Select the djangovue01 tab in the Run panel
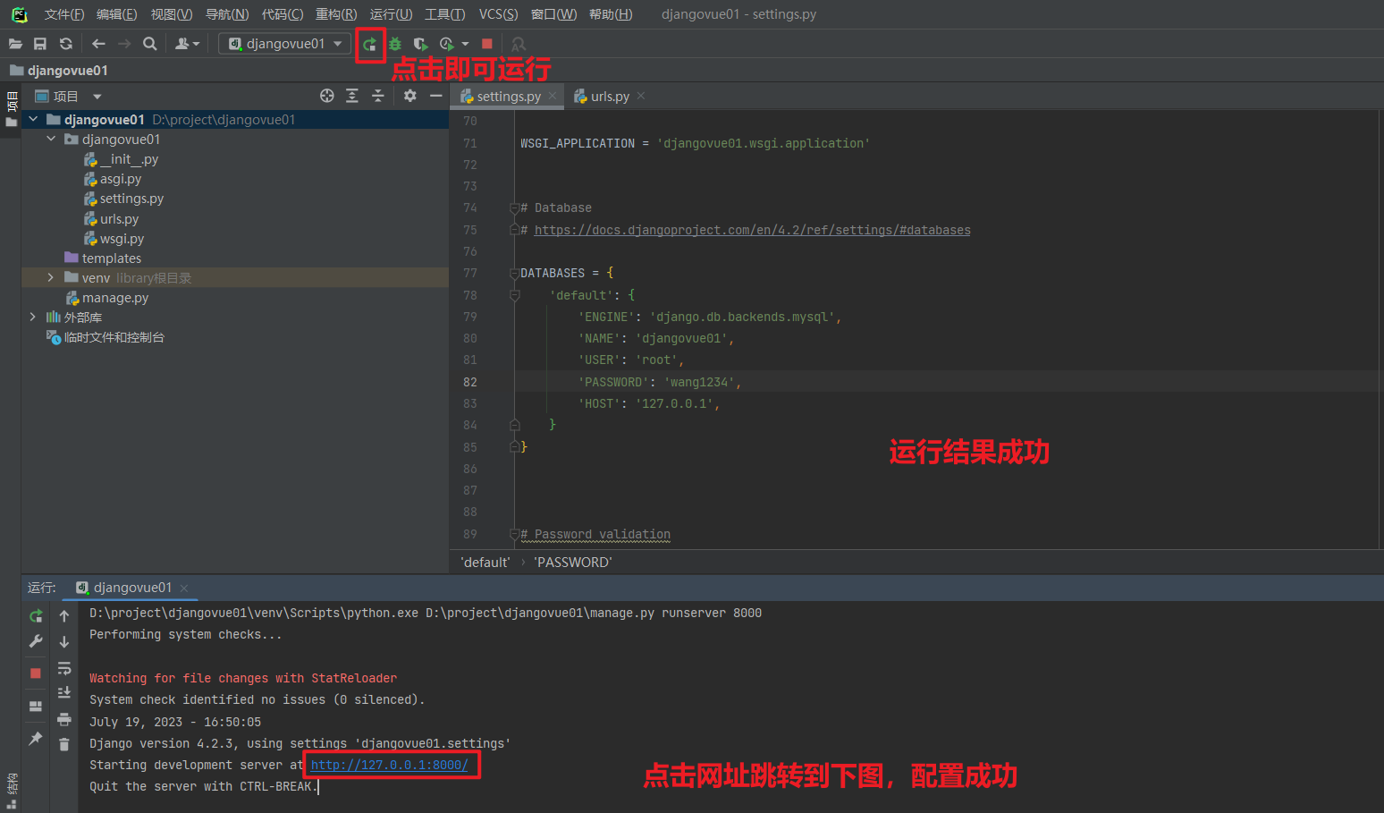The width and height of the screenshot is (1384, 813). 131,588
